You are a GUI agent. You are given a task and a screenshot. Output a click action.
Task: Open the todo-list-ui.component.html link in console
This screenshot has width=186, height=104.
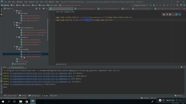tap(41, 73)
